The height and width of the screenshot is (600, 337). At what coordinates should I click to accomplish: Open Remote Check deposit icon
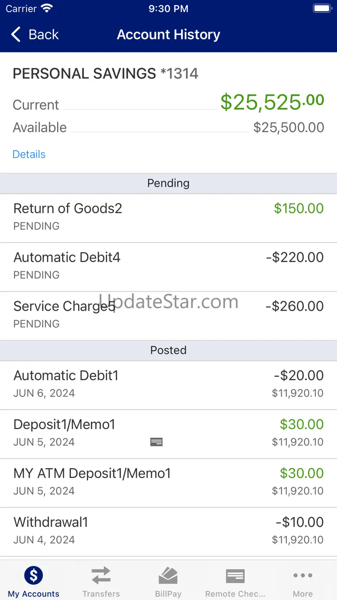(x=235, y=576)
